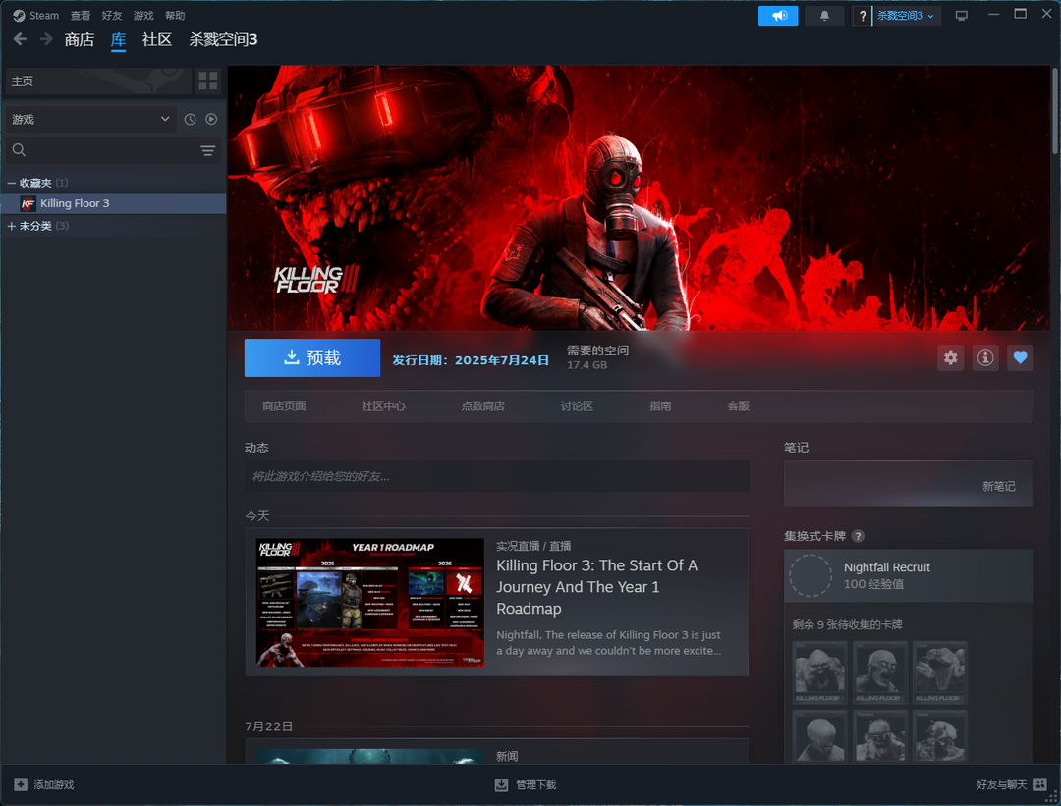Open the Killing Floor 3 roadmap news title
1061x806 pixels.
[597, 587]
